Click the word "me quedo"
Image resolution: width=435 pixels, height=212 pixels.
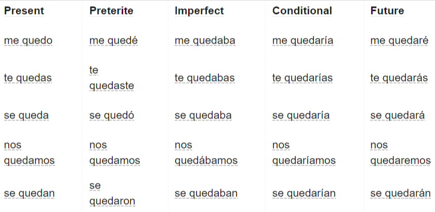pos(28,41)
